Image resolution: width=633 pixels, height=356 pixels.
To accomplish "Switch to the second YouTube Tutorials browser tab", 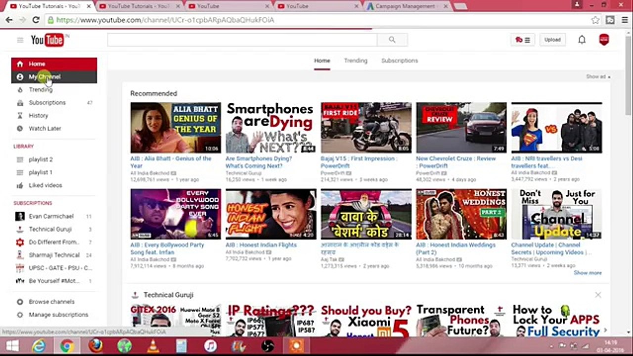I will pos(139,6).
